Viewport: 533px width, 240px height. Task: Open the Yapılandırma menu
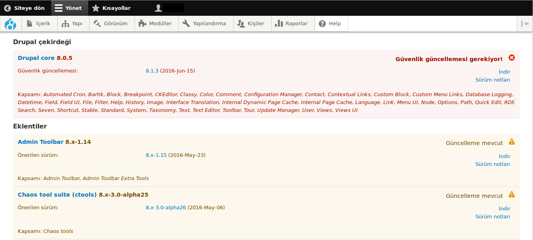coord(206,24)
